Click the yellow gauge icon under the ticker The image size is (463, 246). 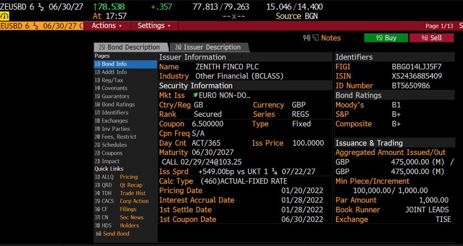tap(5, 16)
